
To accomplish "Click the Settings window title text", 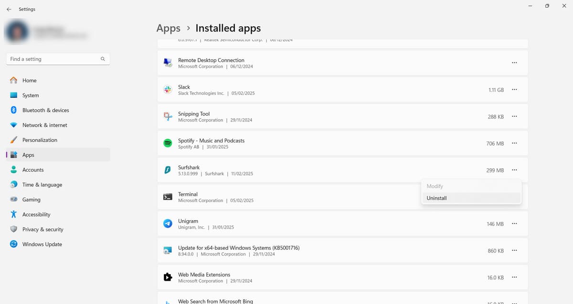I will (27, 9).
